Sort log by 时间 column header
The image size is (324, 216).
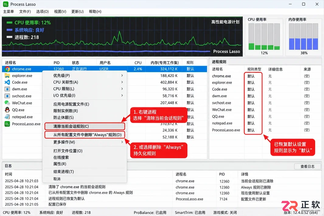pos(9,174)
